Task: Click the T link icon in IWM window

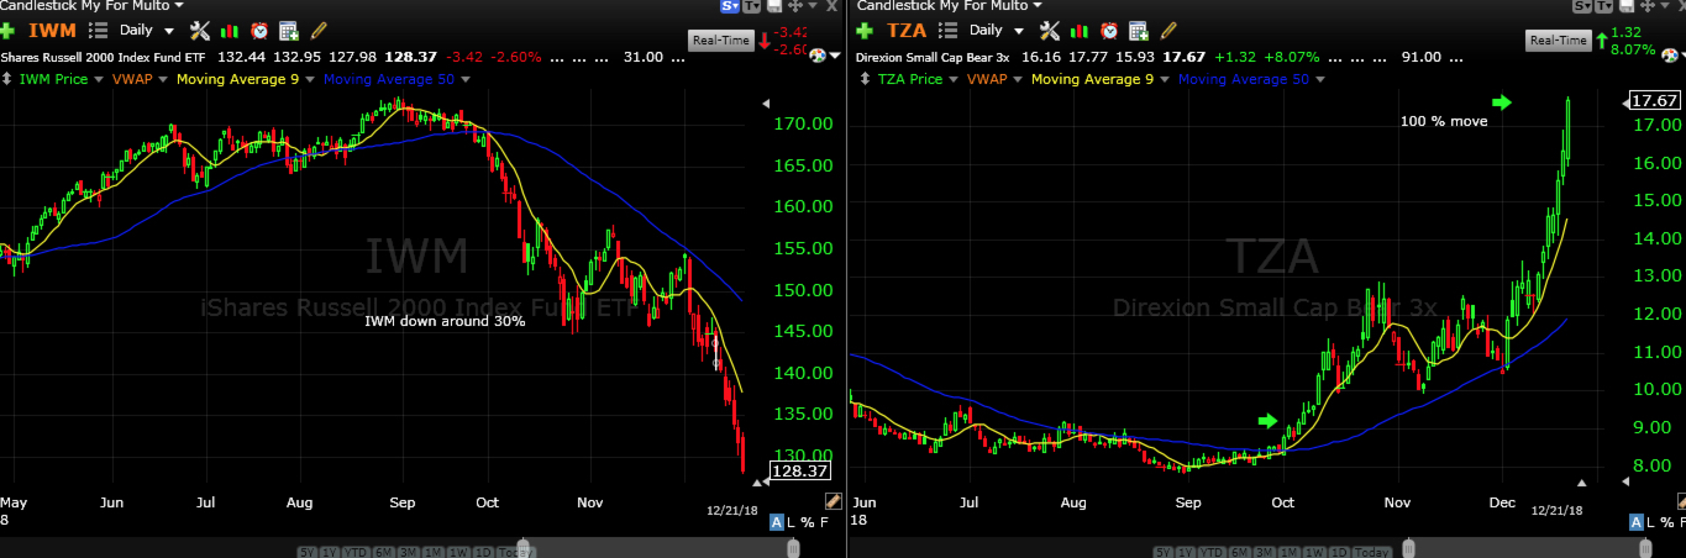Action: (x=752, y=6)
